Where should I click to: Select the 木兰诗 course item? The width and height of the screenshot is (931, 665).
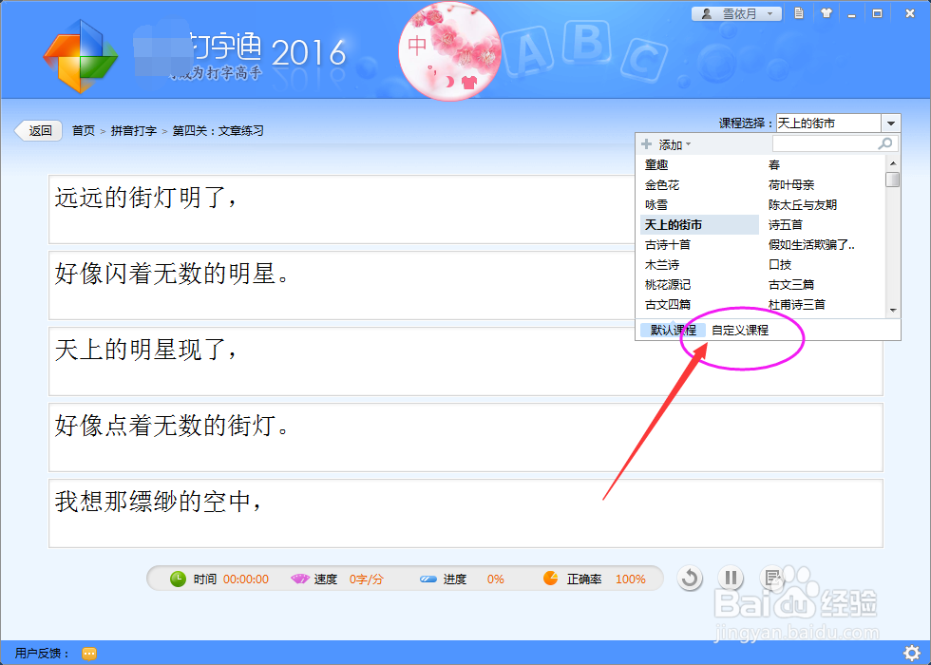click(662, 264)
